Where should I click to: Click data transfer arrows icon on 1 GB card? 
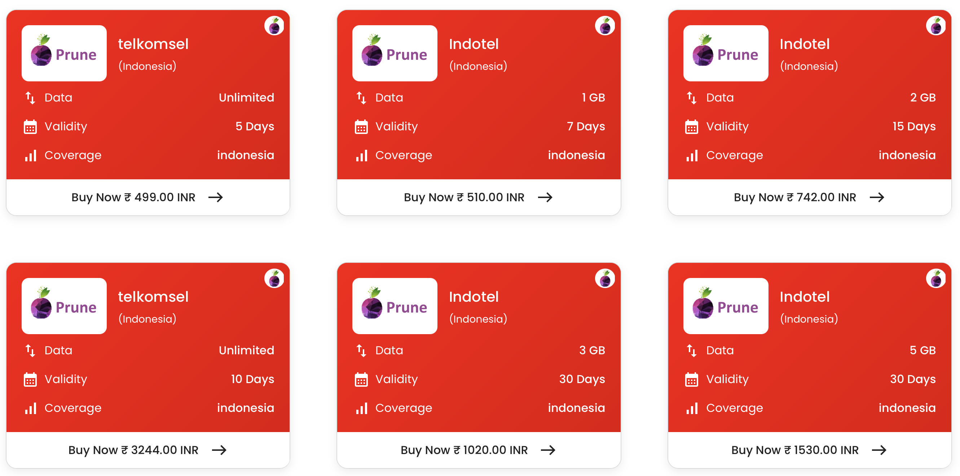click(361, 98)
